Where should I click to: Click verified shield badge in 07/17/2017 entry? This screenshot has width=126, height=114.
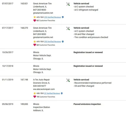[x=63, y=41]
